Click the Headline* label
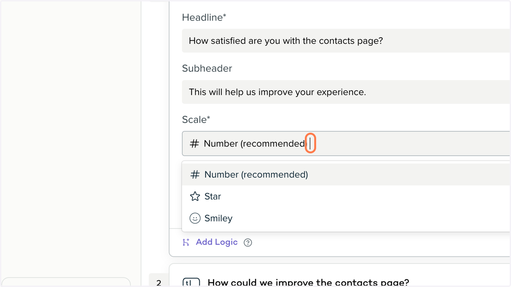The height and width of the screenshot is (287, 511). 204,17
